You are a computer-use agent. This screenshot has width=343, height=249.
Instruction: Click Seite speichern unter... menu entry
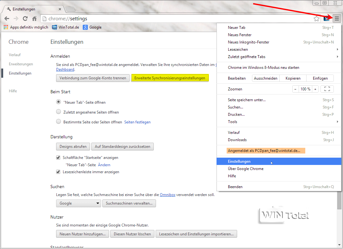[x=279, y=100]
